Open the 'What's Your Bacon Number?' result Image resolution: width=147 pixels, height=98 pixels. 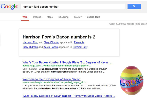pyautogui.click(x=67, y=62)
